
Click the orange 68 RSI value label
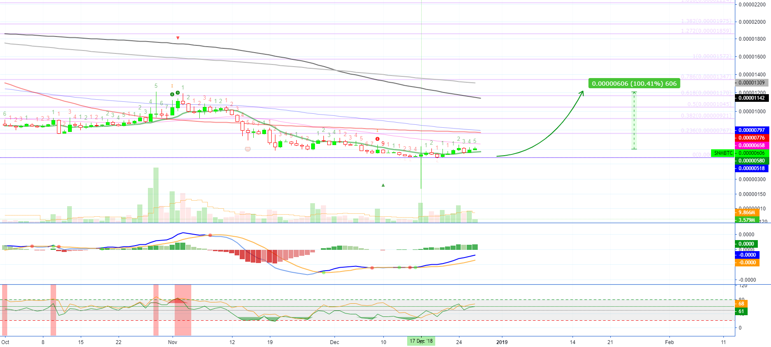pyautogui.click(x=741, y=304)
